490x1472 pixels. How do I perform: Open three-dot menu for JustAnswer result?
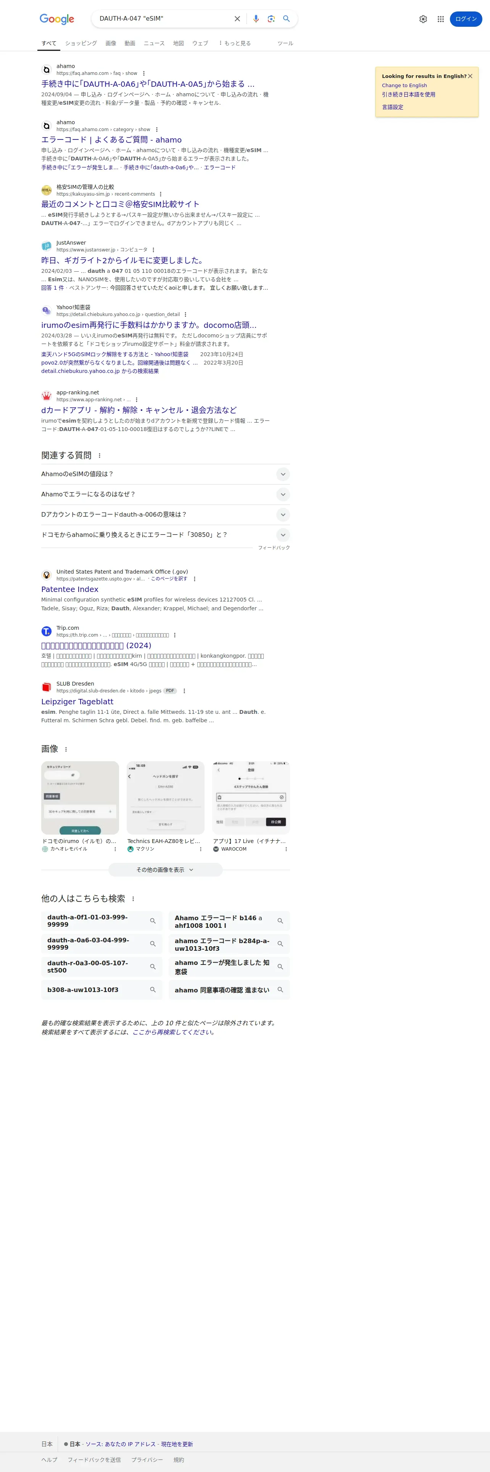(153, 250)
